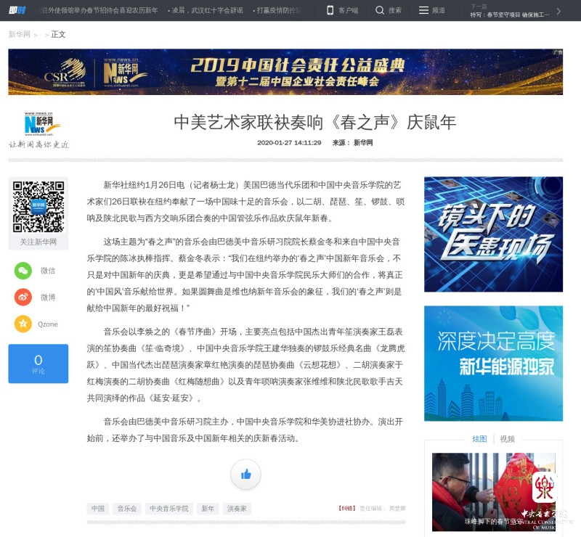Click the 纠错 error correction link
The height and width of the screenshot is (537, 581).
(346, 509)
